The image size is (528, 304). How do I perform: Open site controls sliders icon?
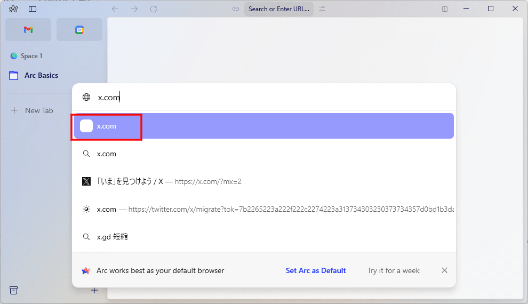tap(322, 9)
